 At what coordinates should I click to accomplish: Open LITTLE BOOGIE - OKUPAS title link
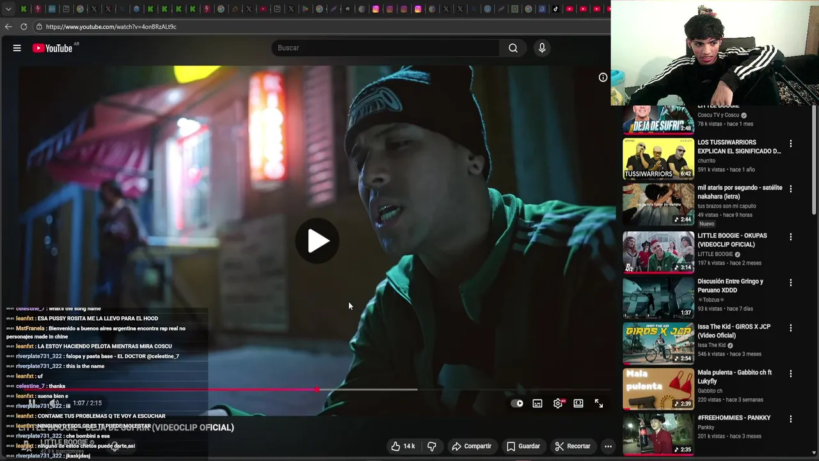(732, 240)
